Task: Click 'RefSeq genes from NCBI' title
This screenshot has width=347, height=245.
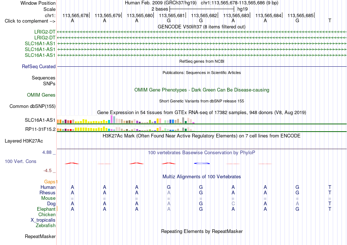Action: pyautogui.click(x=202, y=61)
